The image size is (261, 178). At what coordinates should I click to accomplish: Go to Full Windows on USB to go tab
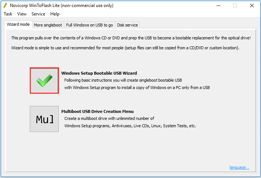click(89, 25)
